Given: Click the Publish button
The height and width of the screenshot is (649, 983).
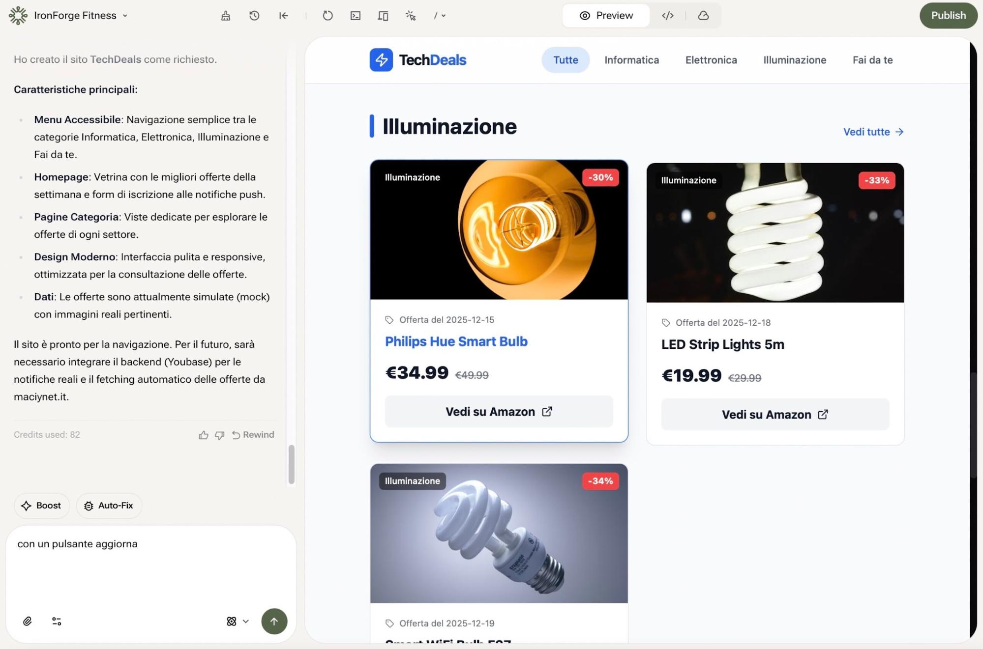Looking at the screenshot, I should [x=948, y=16].
